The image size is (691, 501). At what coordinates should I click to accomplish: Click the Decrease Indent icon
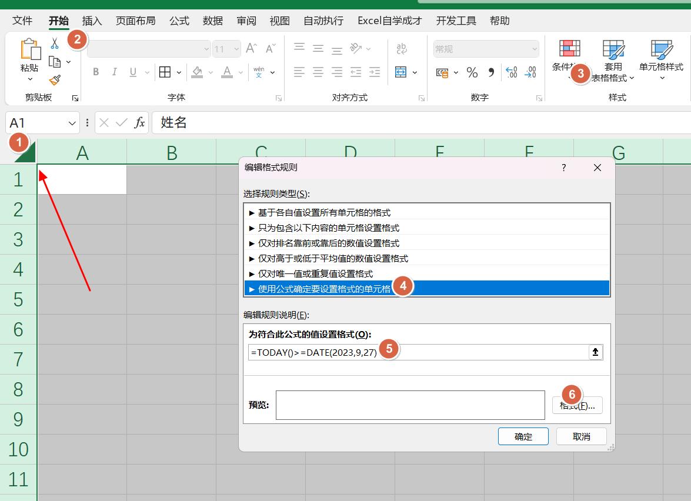coord(356,72)
